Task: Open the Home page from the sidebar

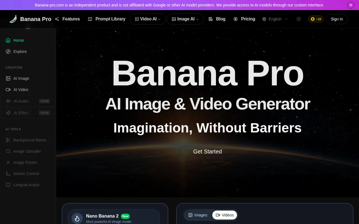Action: 19,40
